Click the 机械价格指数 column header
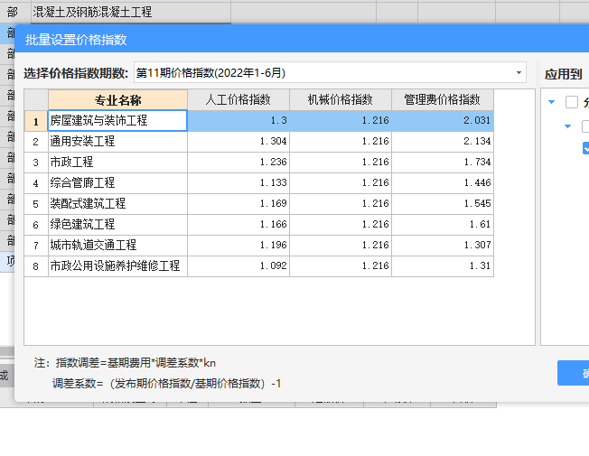589x456 pixels. pyautogui.click(x=341, y=100)
